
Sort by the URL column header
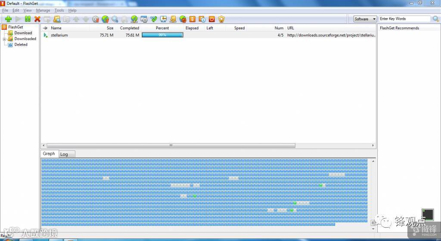(x=331, y=28)
